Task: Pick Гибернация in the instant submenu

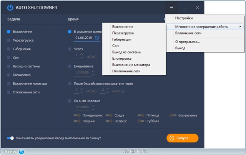Action: (x=134, y=39)
